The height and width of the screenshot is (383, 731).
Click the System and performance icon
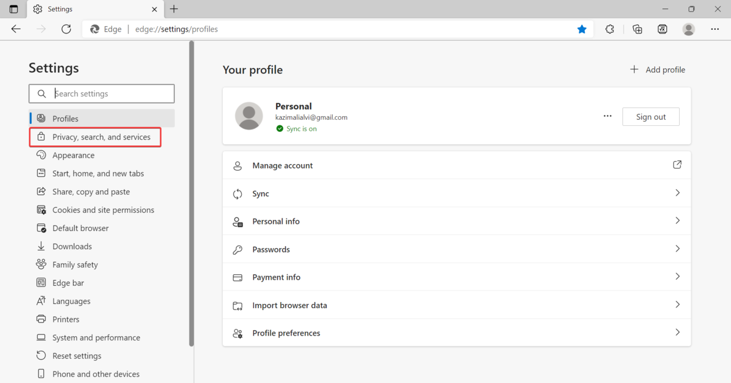pyautogui.click(x=41, y=337)
